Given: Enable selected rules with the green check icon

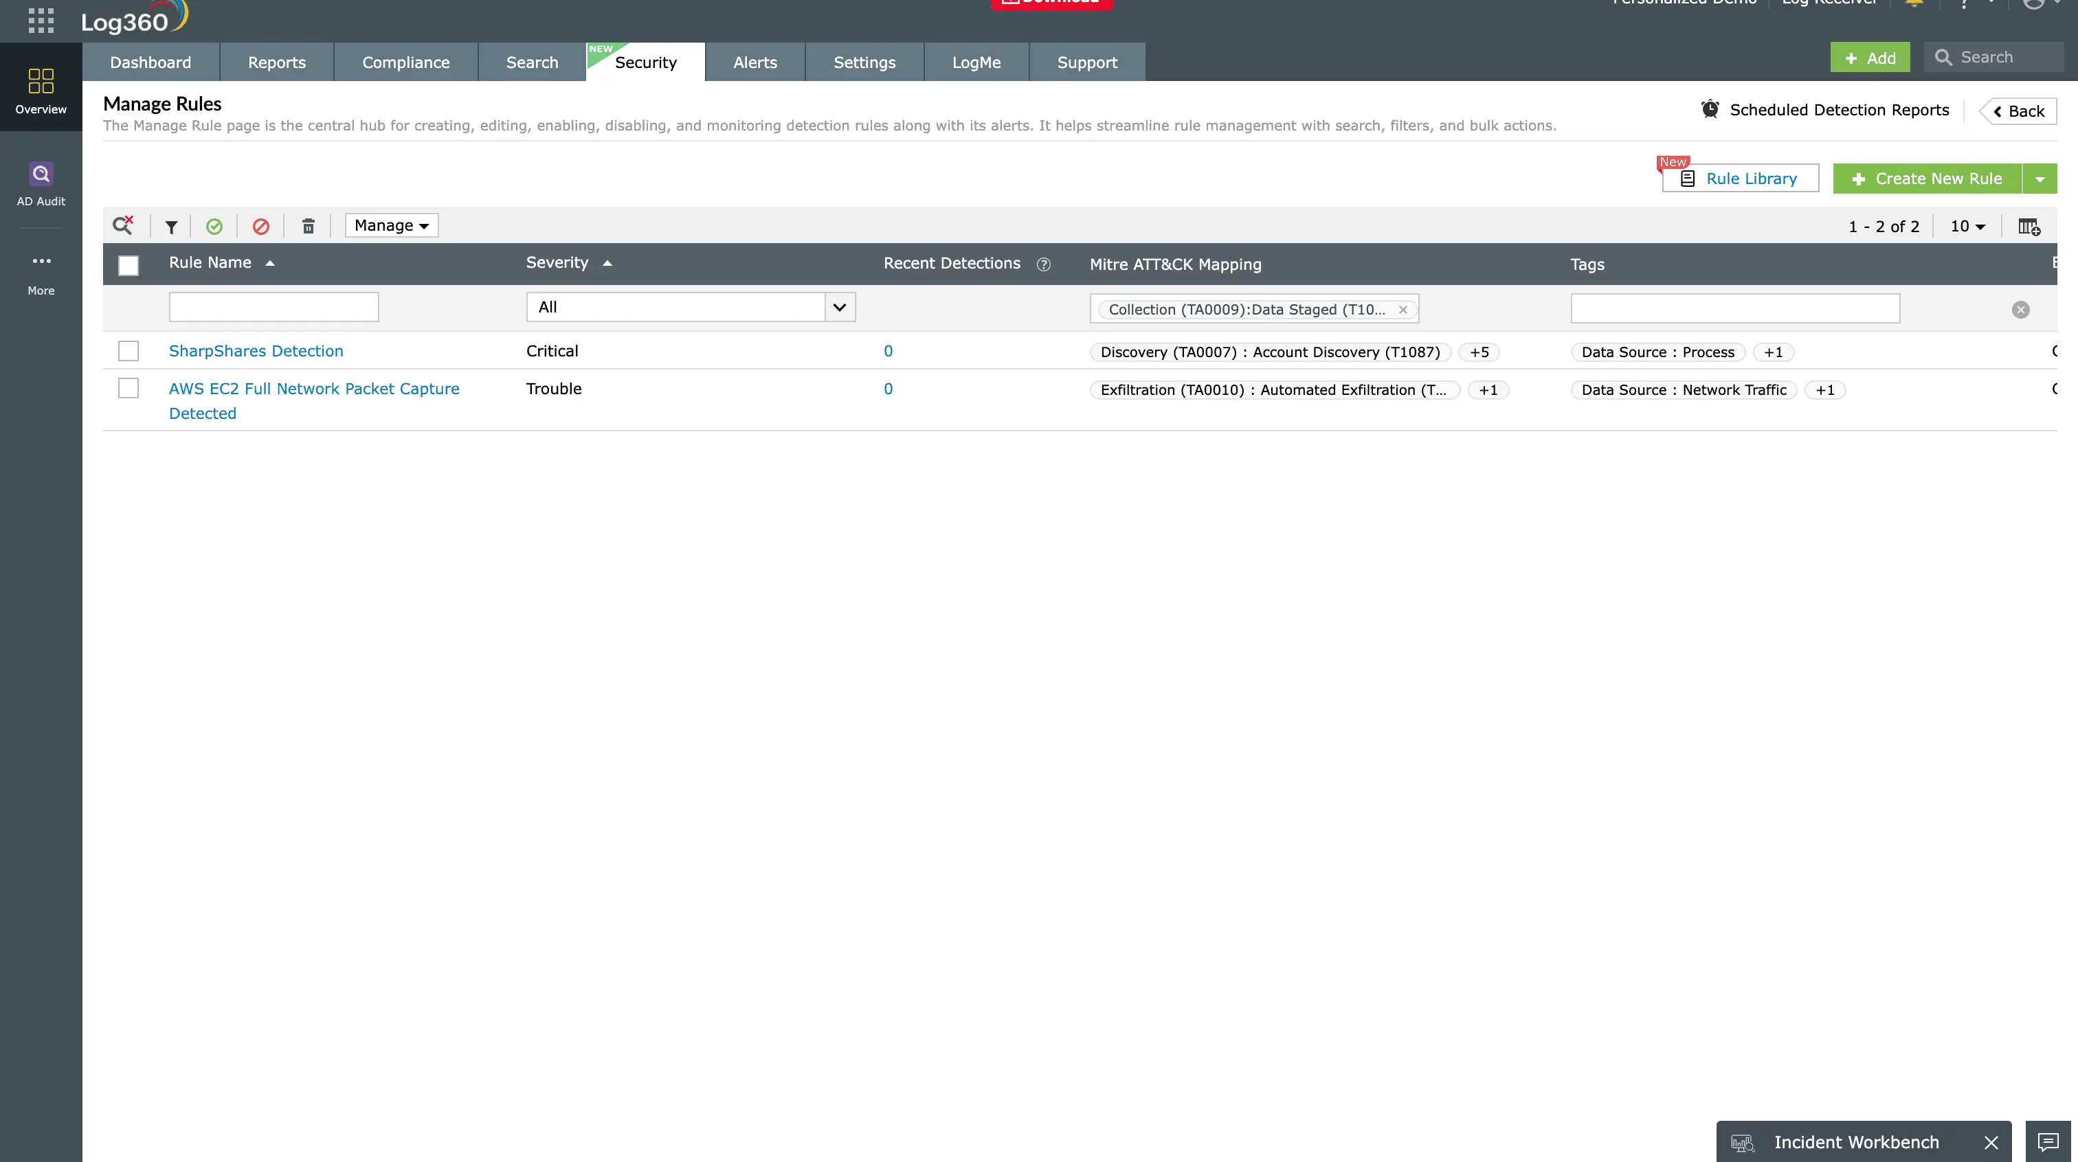Looking at the screenshot, I should coord(214,227).
